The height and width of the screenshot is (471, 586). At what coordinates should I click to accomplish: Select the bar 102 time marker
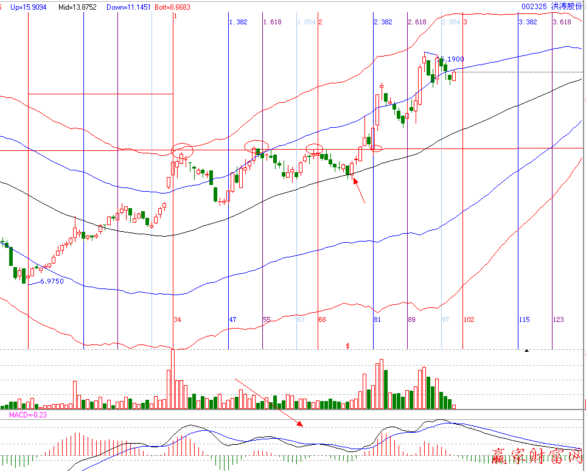tap(469, 319)
